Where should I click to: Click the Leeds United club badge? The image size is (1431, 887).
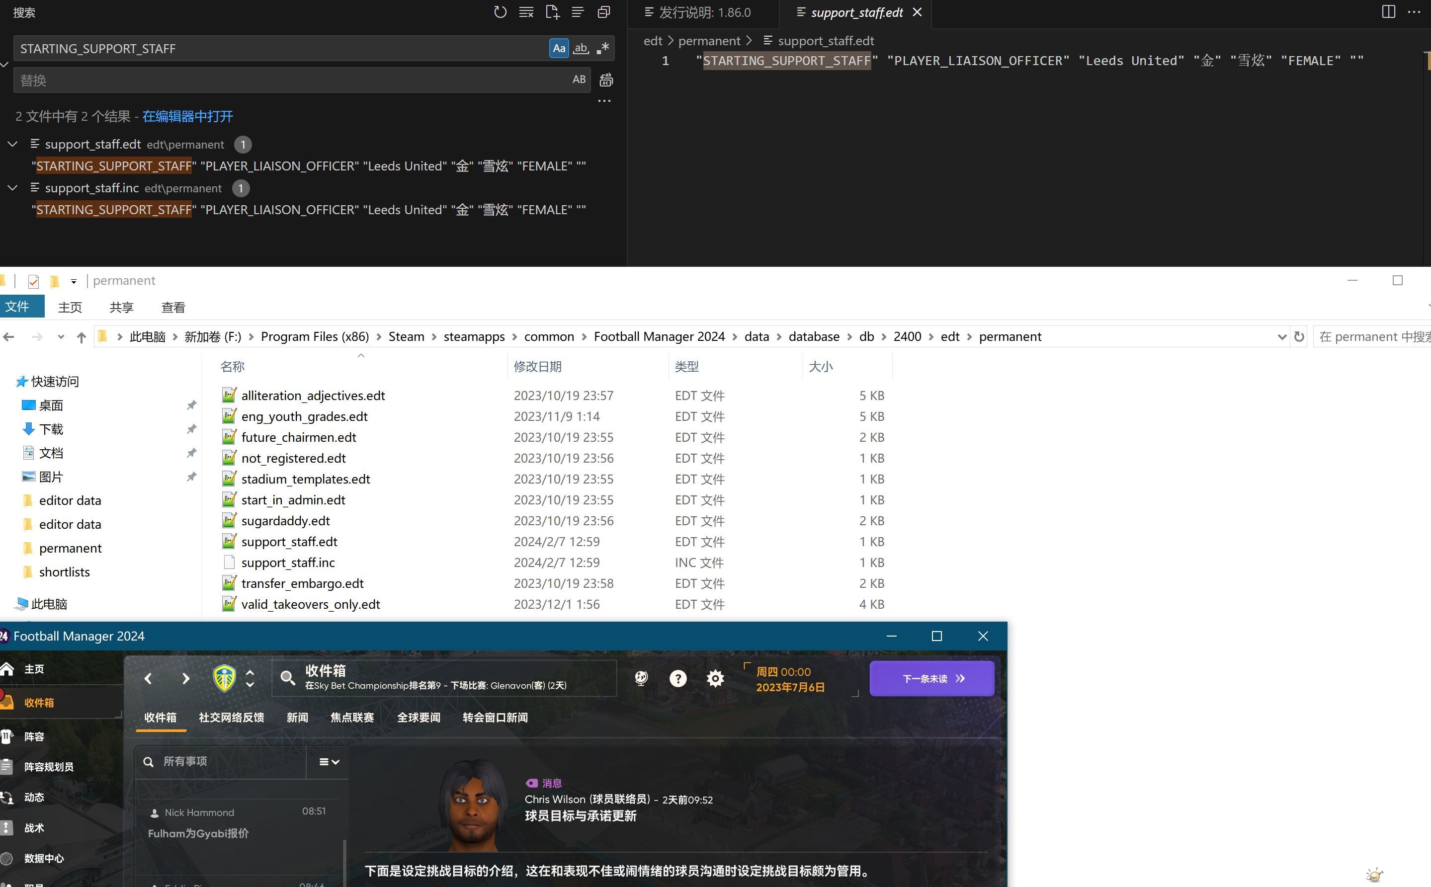coord(224,678)
